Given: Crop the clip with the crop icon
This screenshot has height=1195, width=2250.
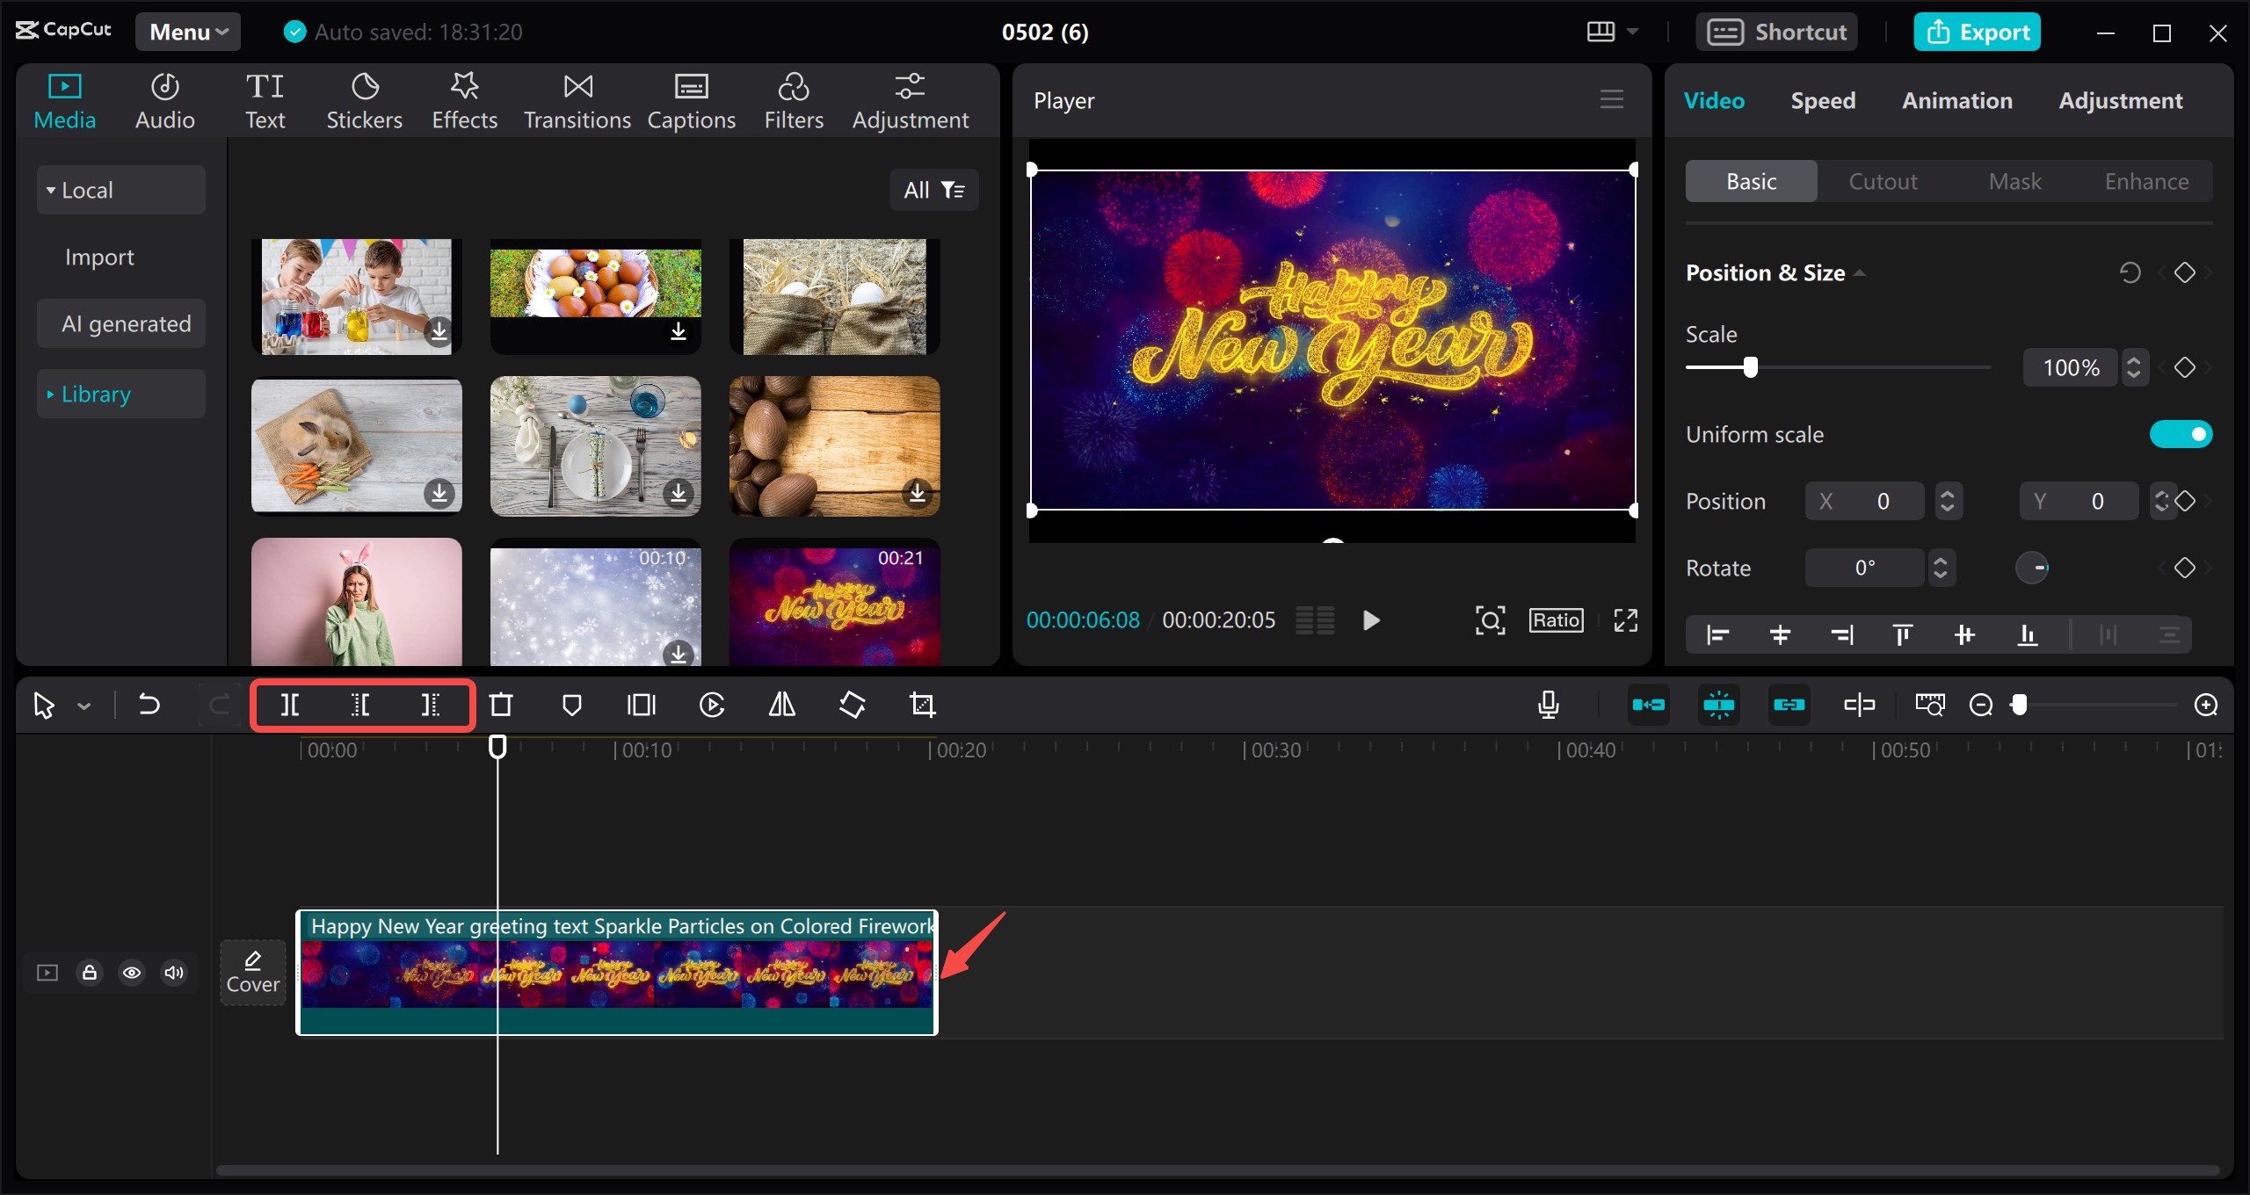Looking at the screenshot, I should tap(922, 704).
